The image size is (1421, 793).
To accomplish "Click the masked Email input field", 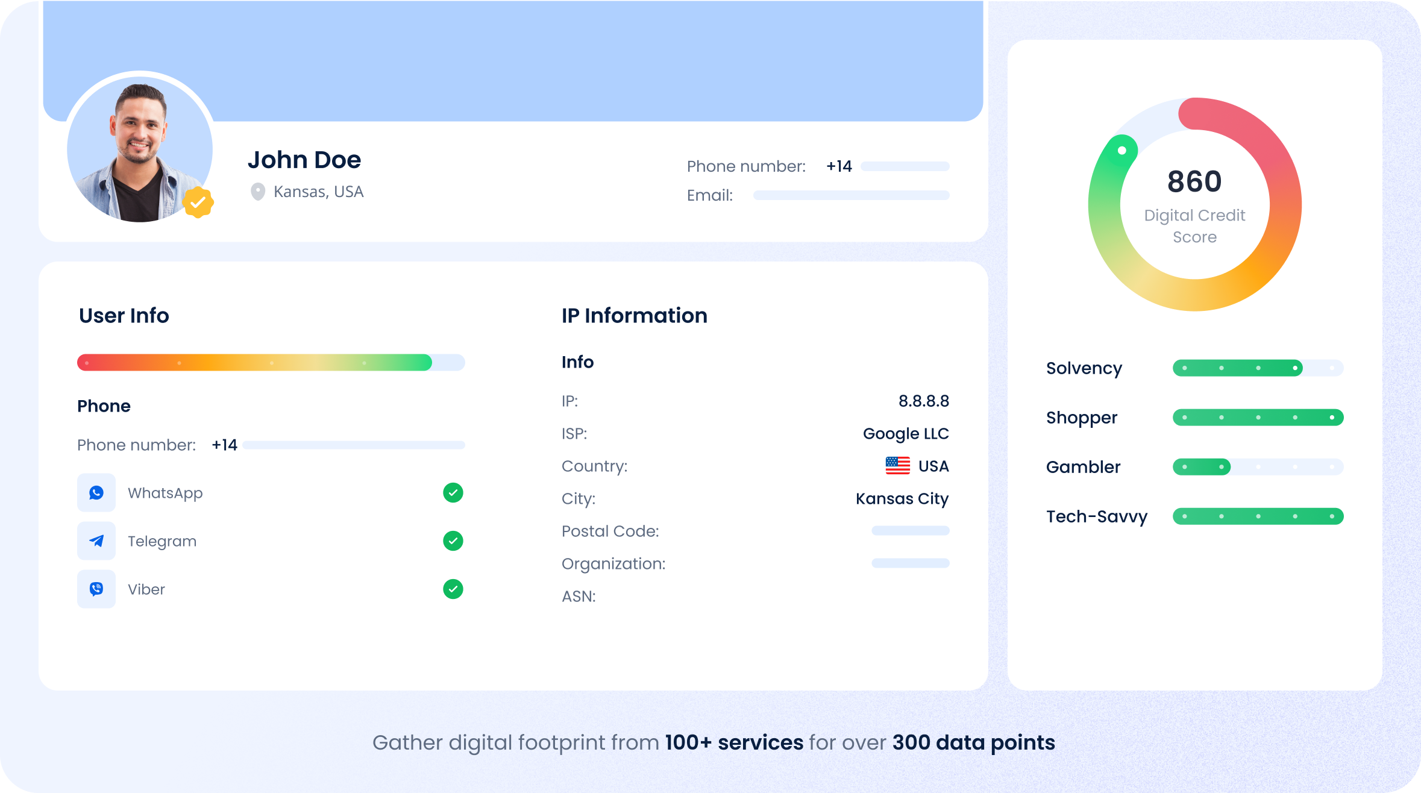I will click(850, 195).
